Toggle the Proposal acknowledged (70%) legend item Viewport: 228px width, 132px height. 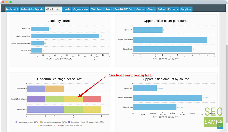(x=53, y=122)
